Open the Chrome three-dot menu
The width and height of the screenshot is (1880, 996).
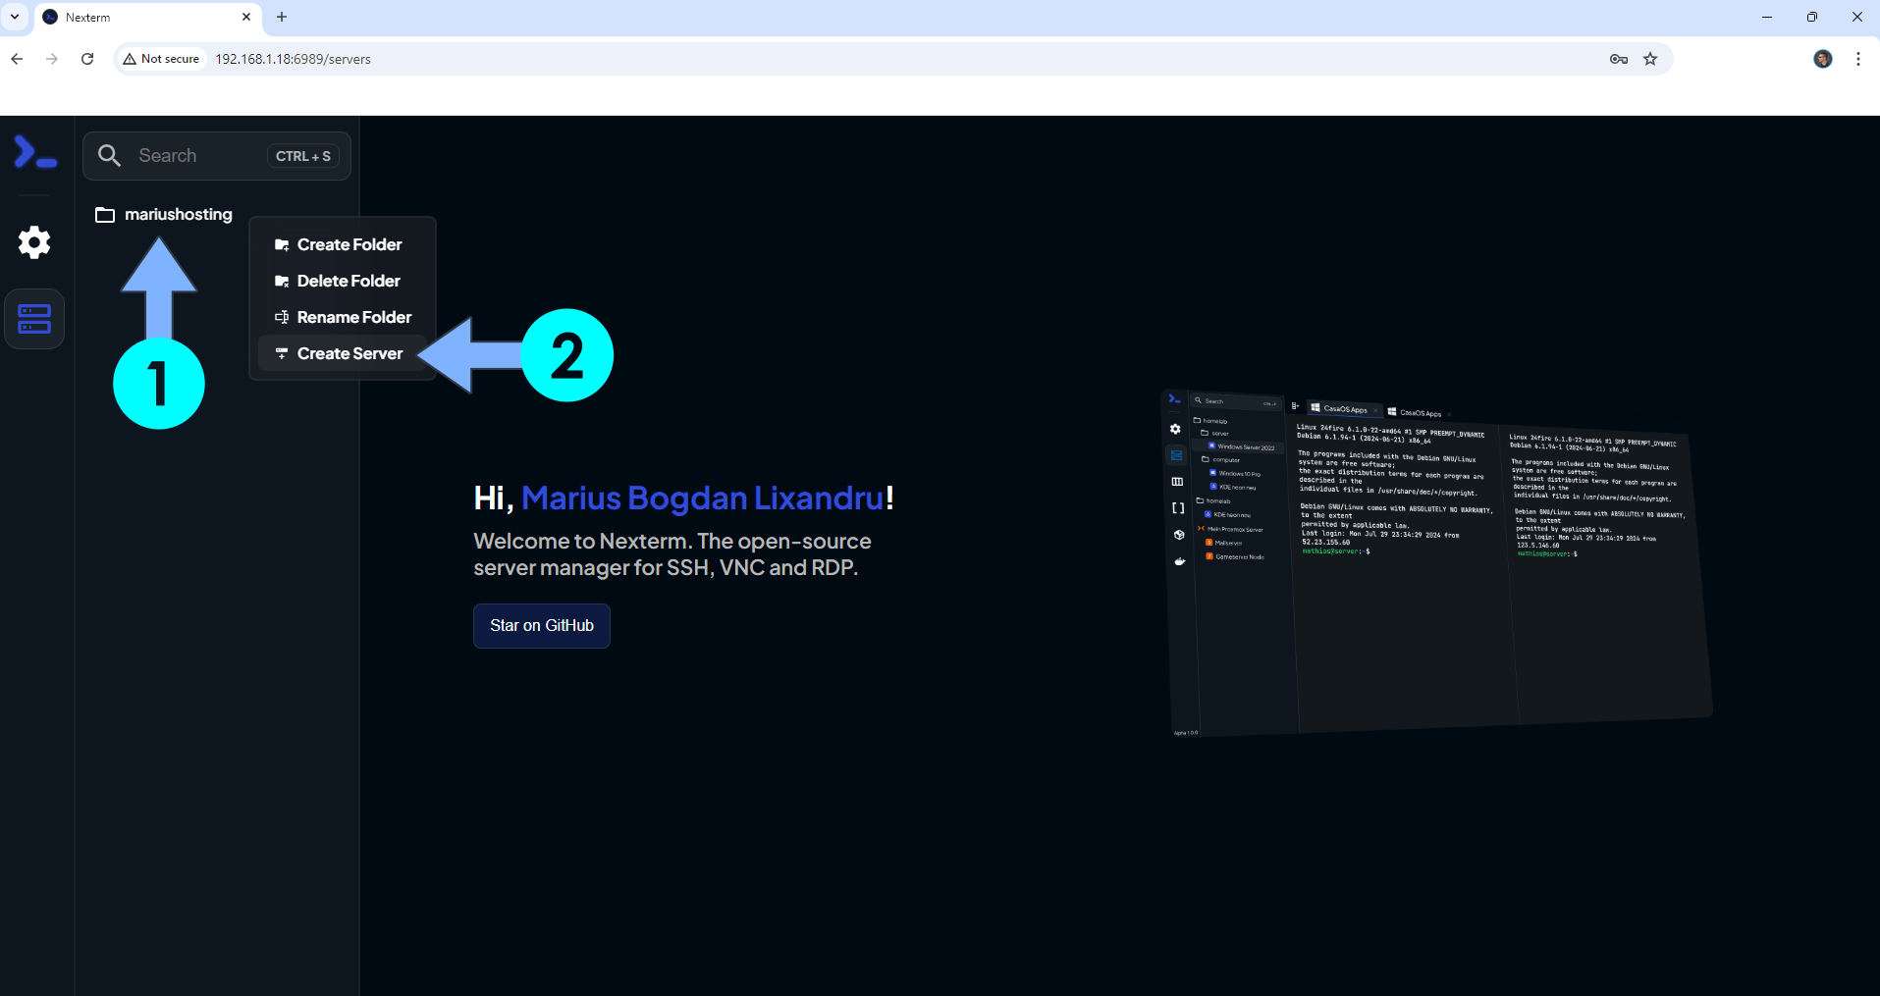click(1858, 59)
